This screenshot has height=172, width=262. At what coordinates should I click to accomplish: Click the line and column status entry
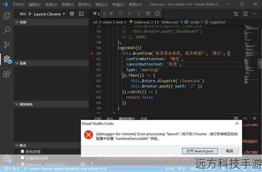176,169
